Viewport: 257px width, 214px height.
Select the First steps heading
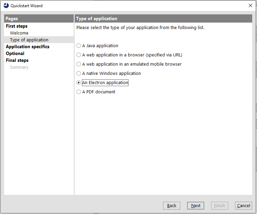tap(17, 26)
